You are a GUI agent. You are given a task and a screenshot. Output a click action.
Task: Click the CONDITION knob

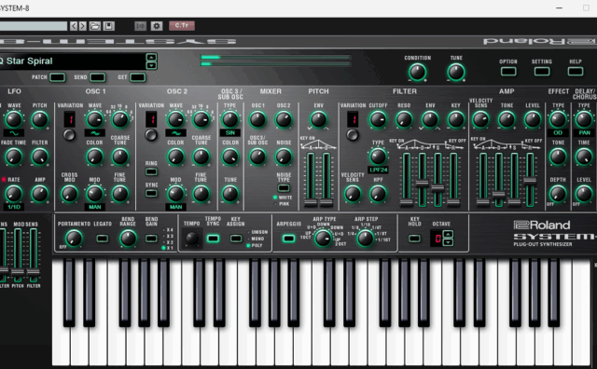tap(417, 72)
